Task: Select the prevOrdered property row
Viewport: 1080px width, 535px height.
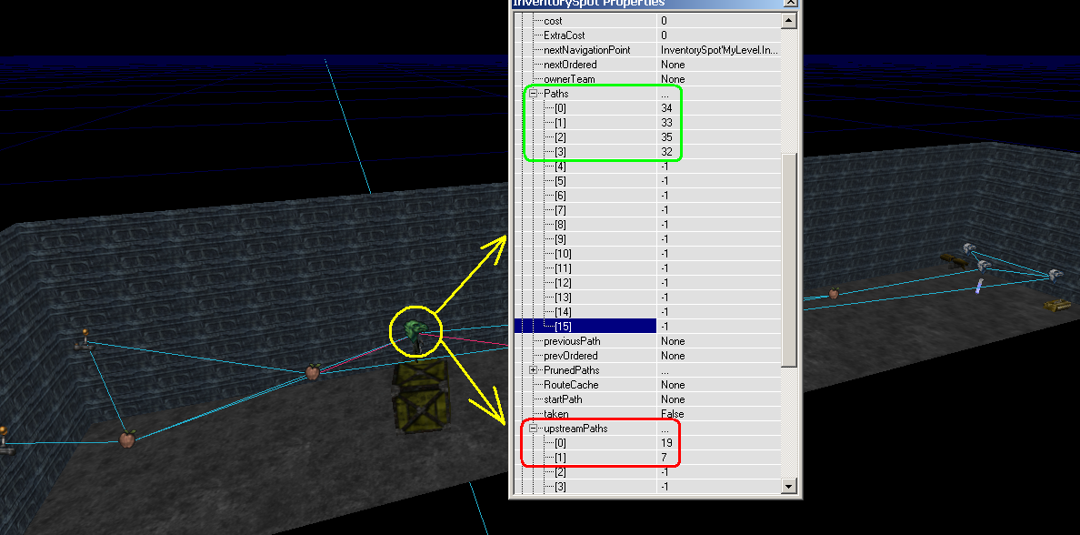Action: pos(647,356)
